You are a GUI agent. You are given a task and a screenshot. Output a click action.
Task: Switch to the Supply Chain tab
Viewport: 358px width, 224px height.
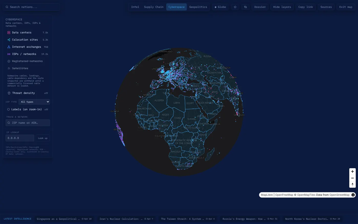click(153, 7)
